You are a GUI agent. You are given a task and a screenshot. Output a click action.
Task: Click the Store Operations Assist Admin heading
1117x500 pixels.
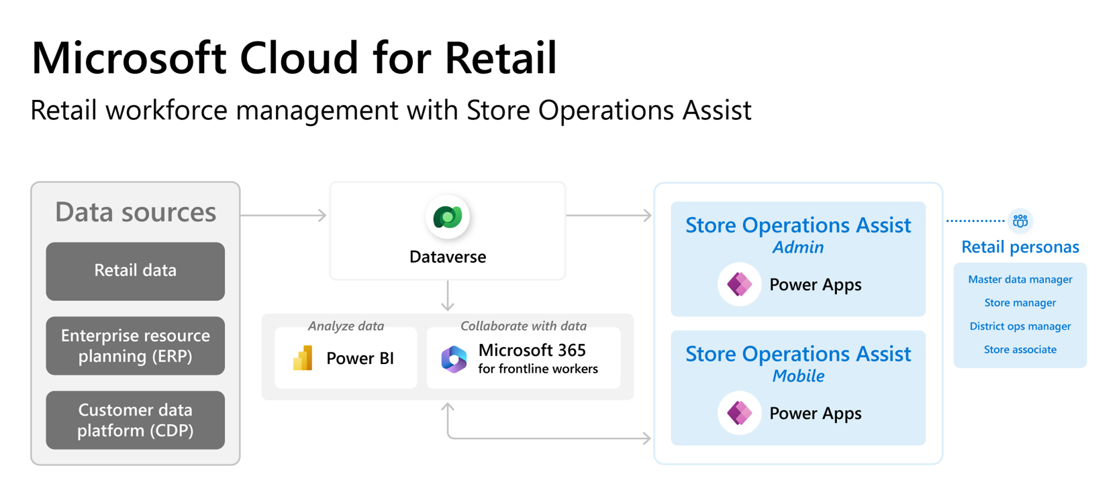tap(798, 225)
